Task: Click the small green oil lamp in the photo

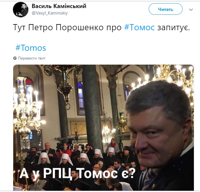Action: 122,122
